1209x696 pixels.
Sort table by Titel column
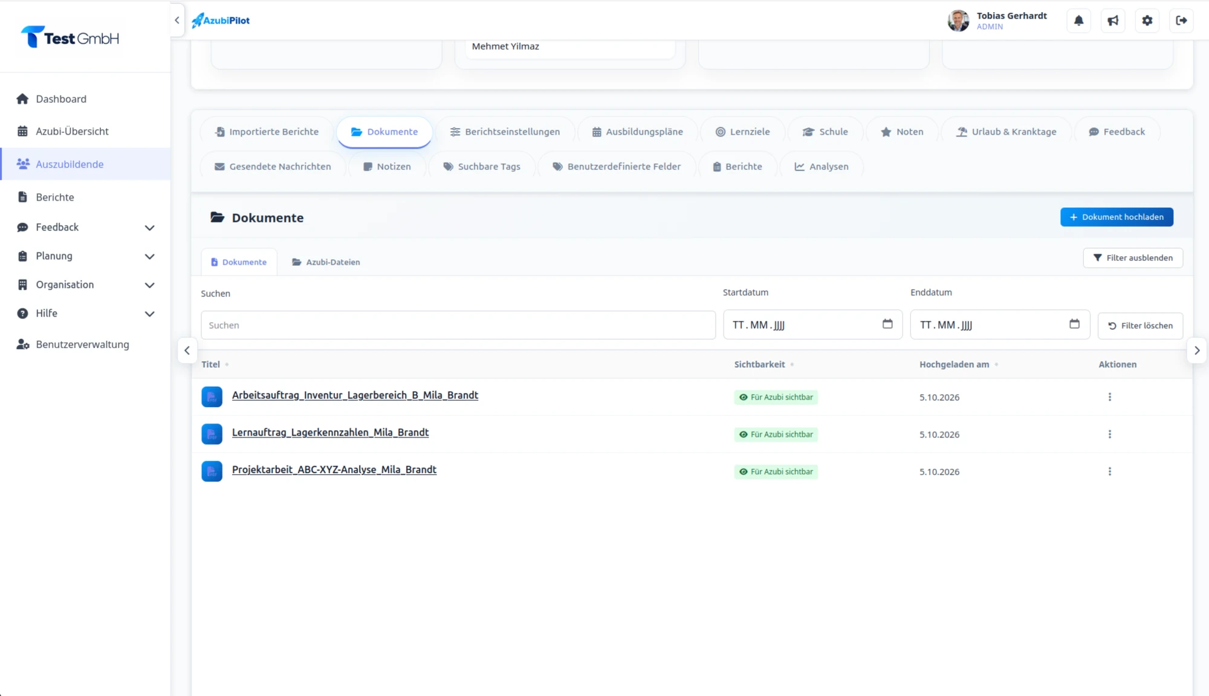(x=215, y=364)
